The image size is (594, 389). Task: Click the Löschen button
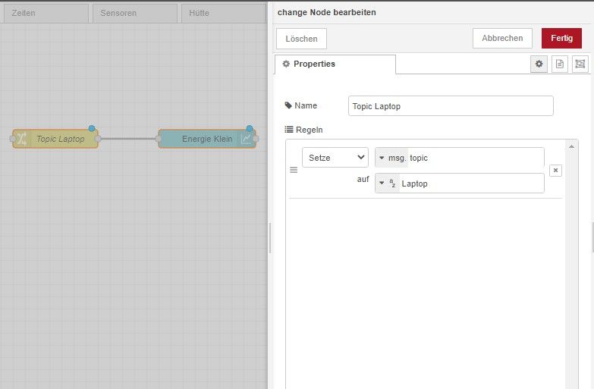click(301, 39)
